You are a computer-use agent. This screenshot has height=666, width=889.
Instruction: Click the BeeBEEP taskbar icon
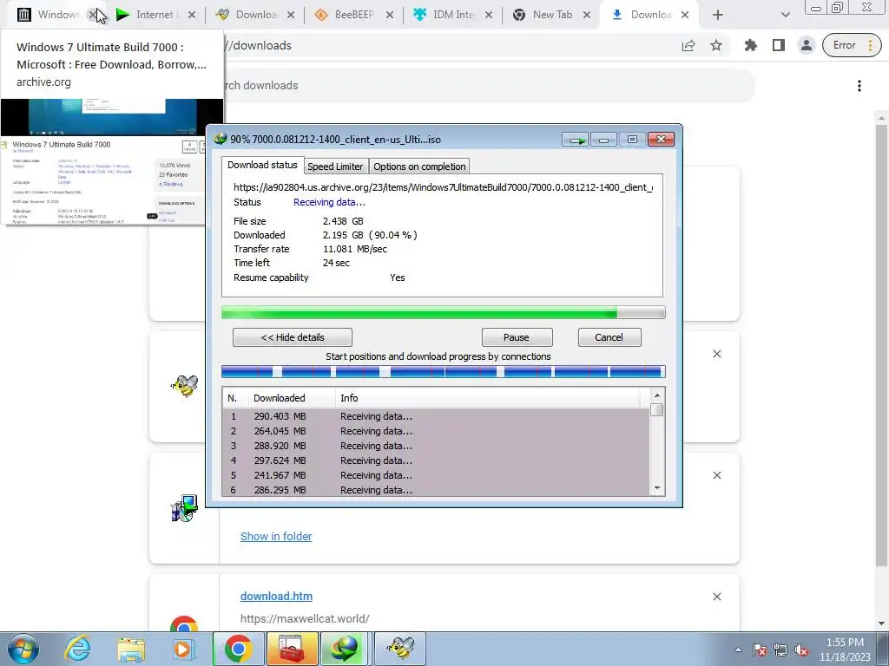[399, 649]
